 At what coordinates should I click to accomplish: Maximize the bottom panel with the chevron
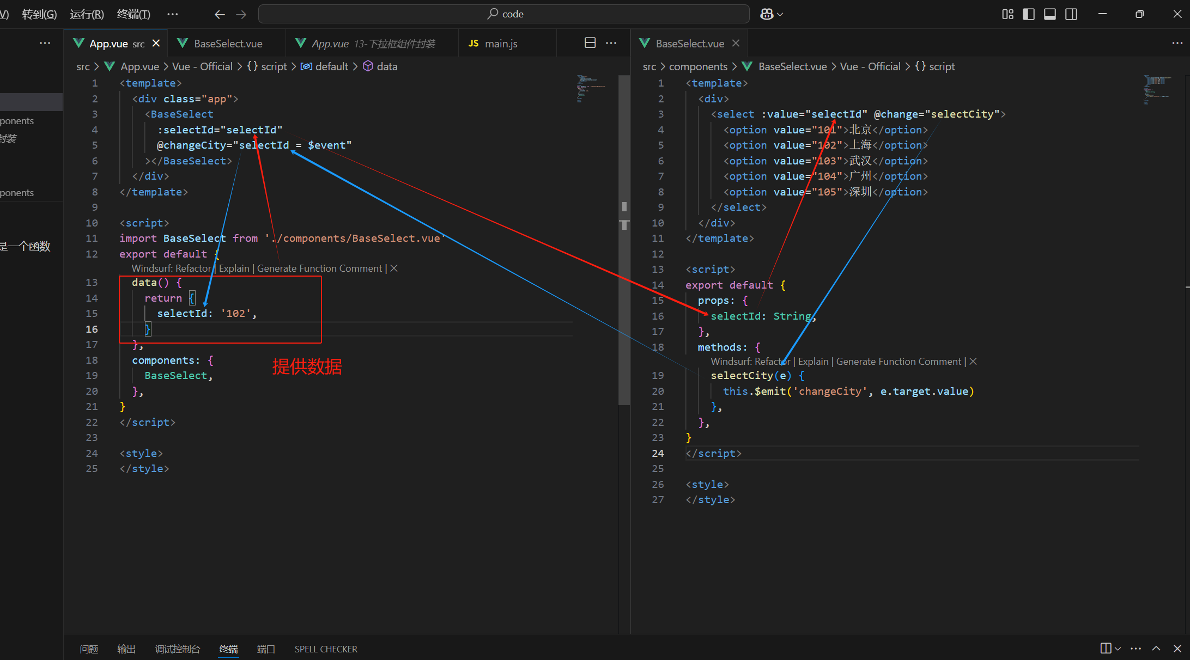point(1156,649)
